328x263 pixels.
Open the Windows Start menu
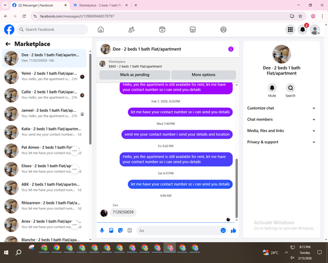(x=6, y=252)
